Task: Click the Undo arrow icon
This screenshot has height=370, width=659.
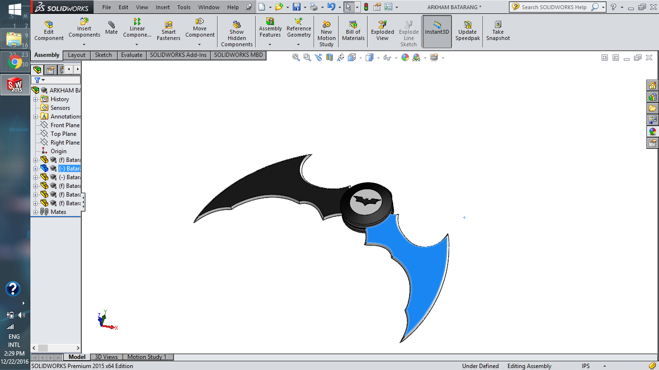Action: [330, 7]
